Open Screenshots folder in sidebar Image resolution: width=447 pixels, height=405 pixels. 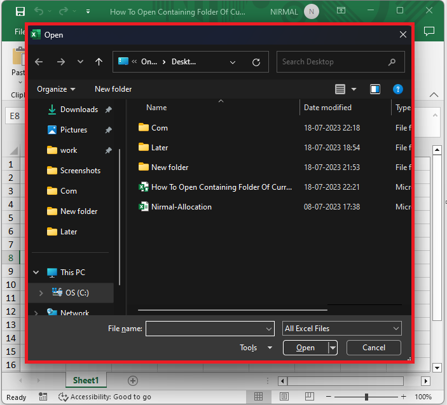point(80,171)
